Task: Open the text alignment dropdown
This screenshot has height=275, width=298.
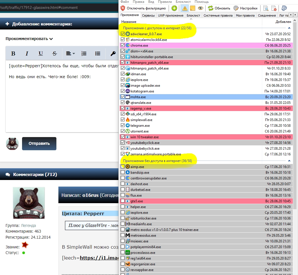Action: [x=70, y=54]
